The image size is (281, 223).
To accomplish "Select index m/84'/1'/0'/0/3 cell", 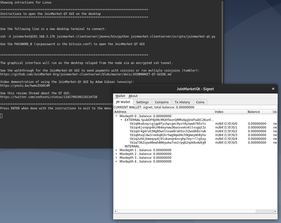I will point(226,135).
